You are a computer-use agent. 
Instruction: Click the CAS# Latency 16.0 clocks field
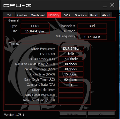[x=71, y=59]
